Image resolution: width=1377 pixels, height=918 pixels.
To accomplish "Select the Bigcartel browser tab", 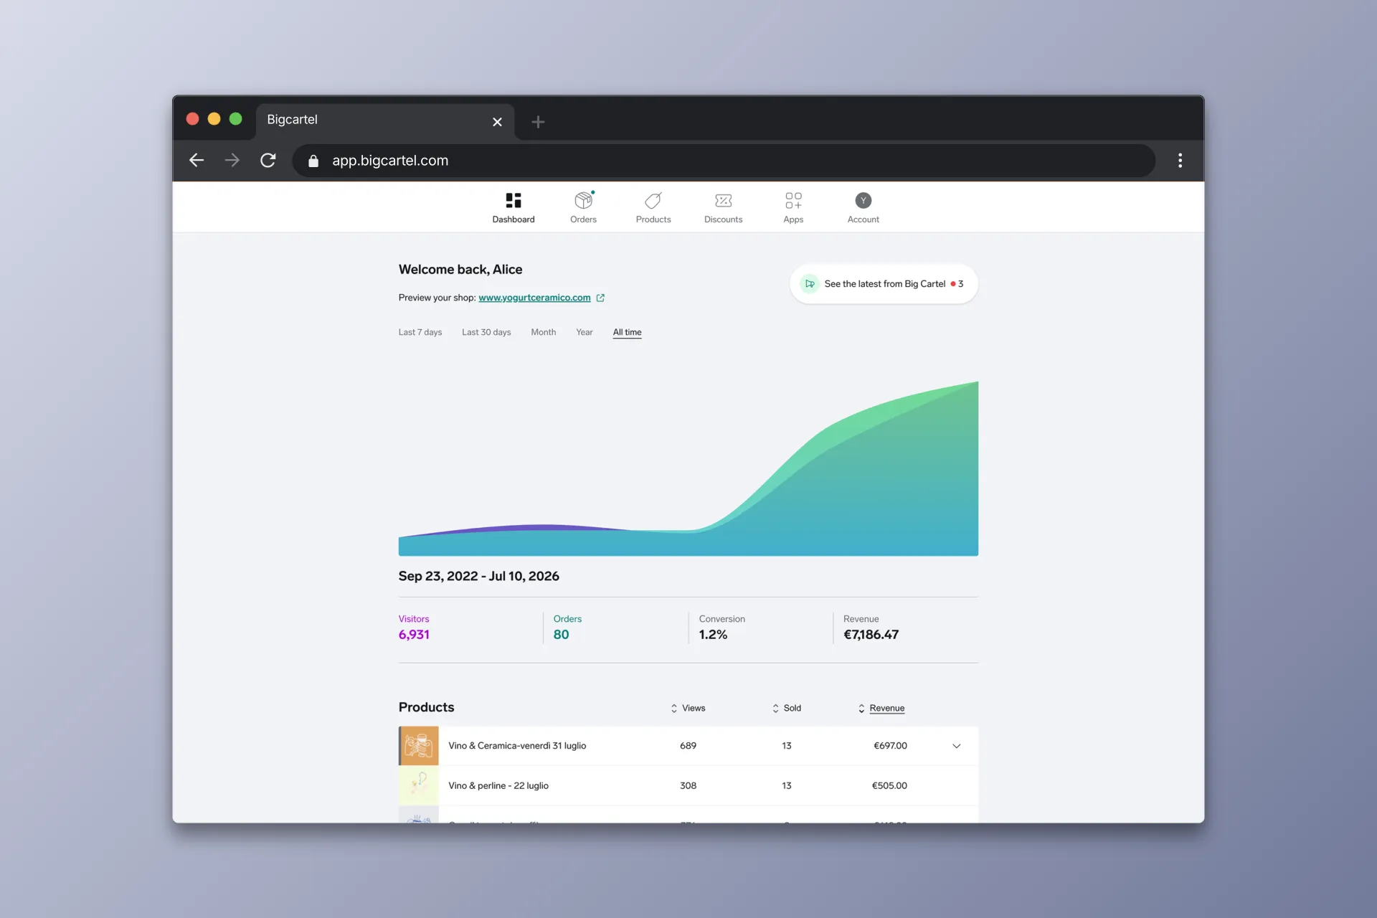I will click(x=385, y=120).
